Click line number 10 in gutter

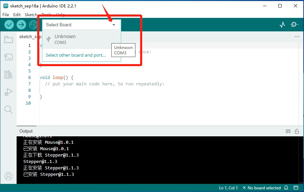pos(28,103)
